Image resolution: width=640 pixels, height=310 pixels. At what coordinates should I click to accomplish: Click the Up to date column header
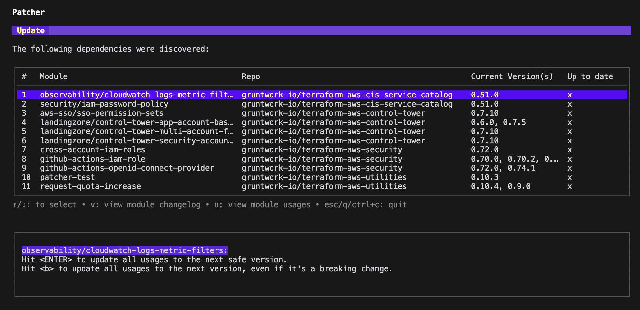pyautogui.click(x=590, y=77)
